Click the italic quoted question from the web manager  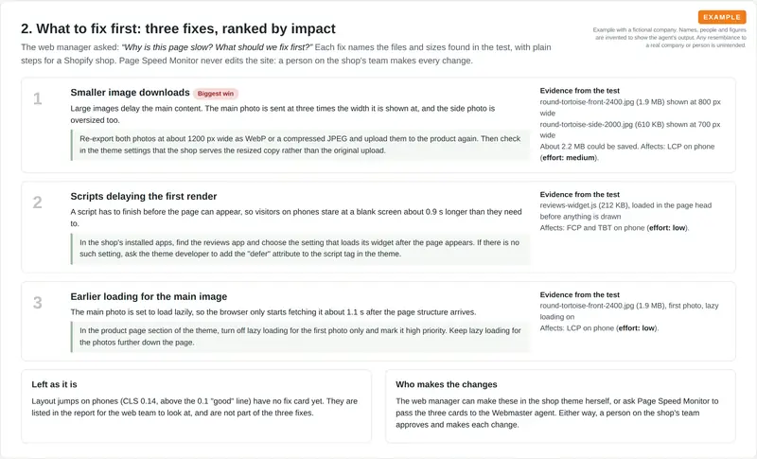pyautogui.click(x=217, y=47)
